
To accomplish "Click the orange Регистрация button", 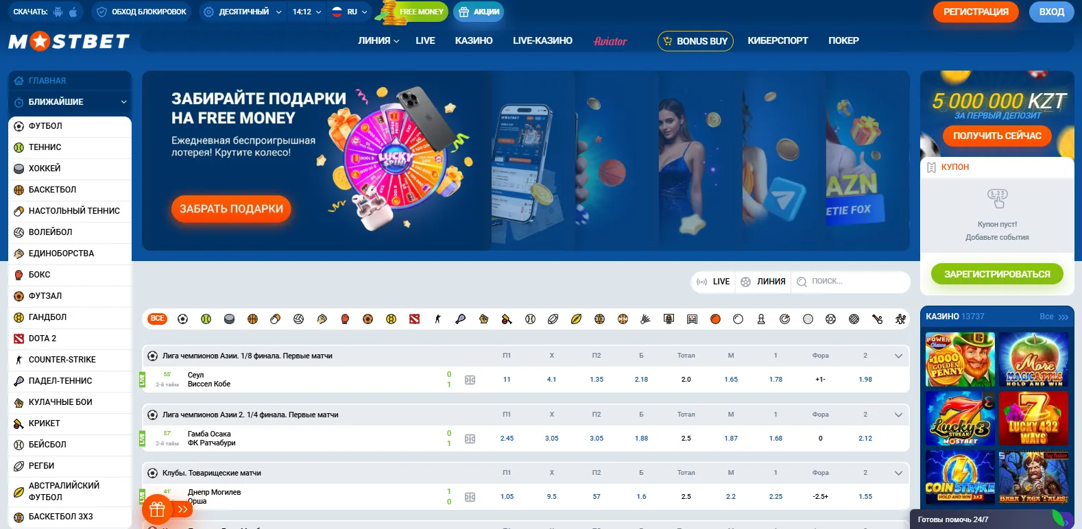I will (976, 12).
